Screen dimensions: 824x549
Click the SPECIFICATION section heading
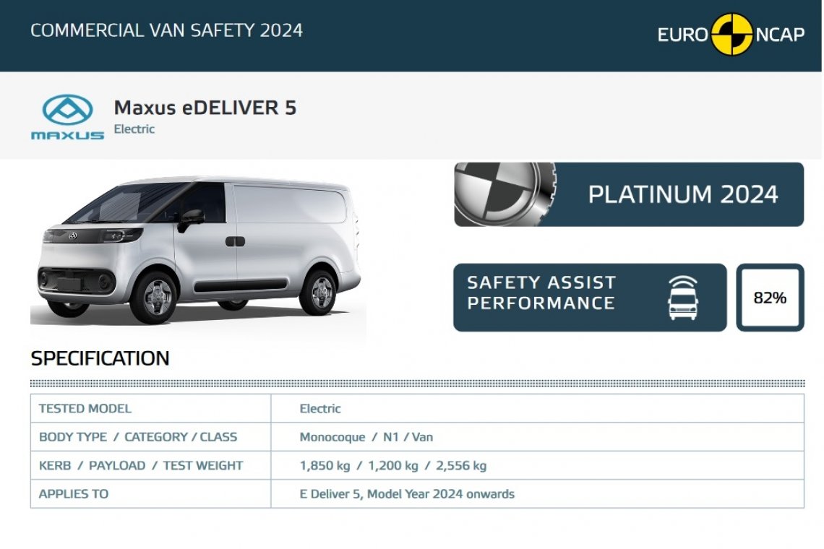tap(100, 358)
